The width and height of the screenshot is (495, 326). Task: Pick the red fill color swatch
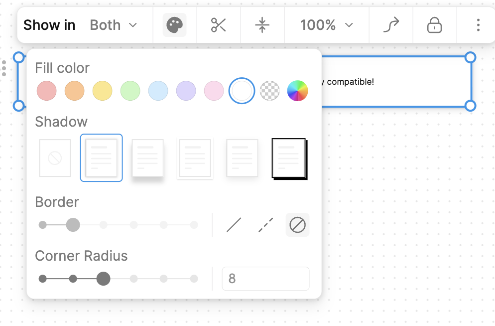[x=47, y=91]
